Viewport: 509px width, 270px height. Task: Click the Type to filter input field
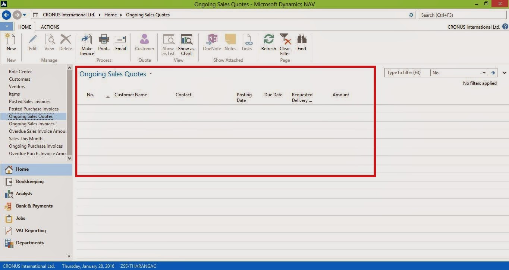pos(407,73)
